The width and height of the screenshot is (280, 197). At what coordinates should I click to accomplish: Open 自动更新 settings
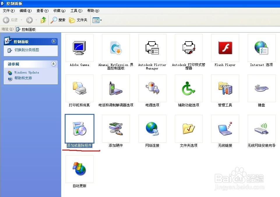coord(79,169)
